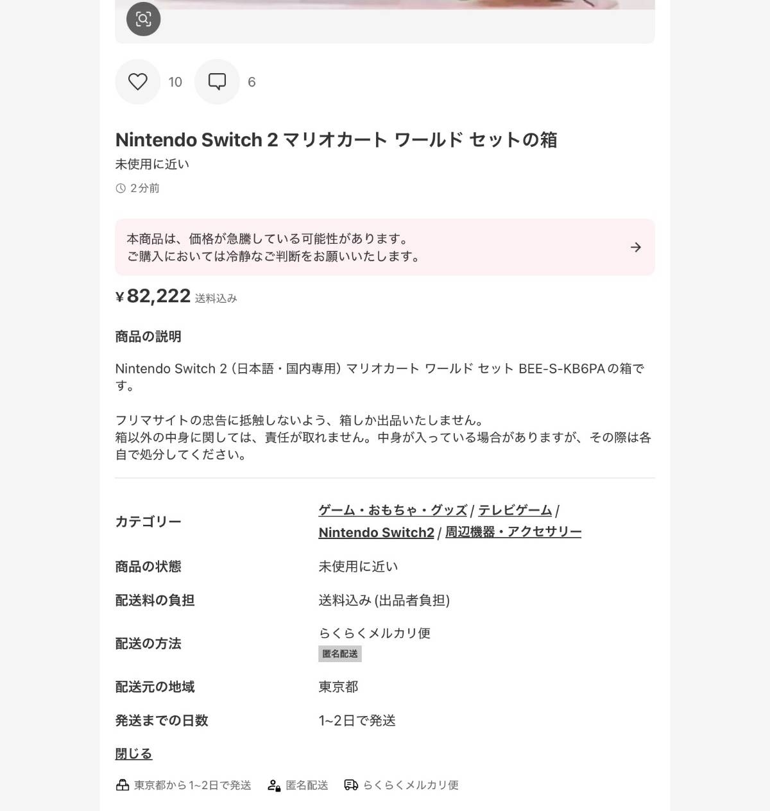
Task: Open 周辺機器・アクセサリー category link
Action: coord(513,532)
